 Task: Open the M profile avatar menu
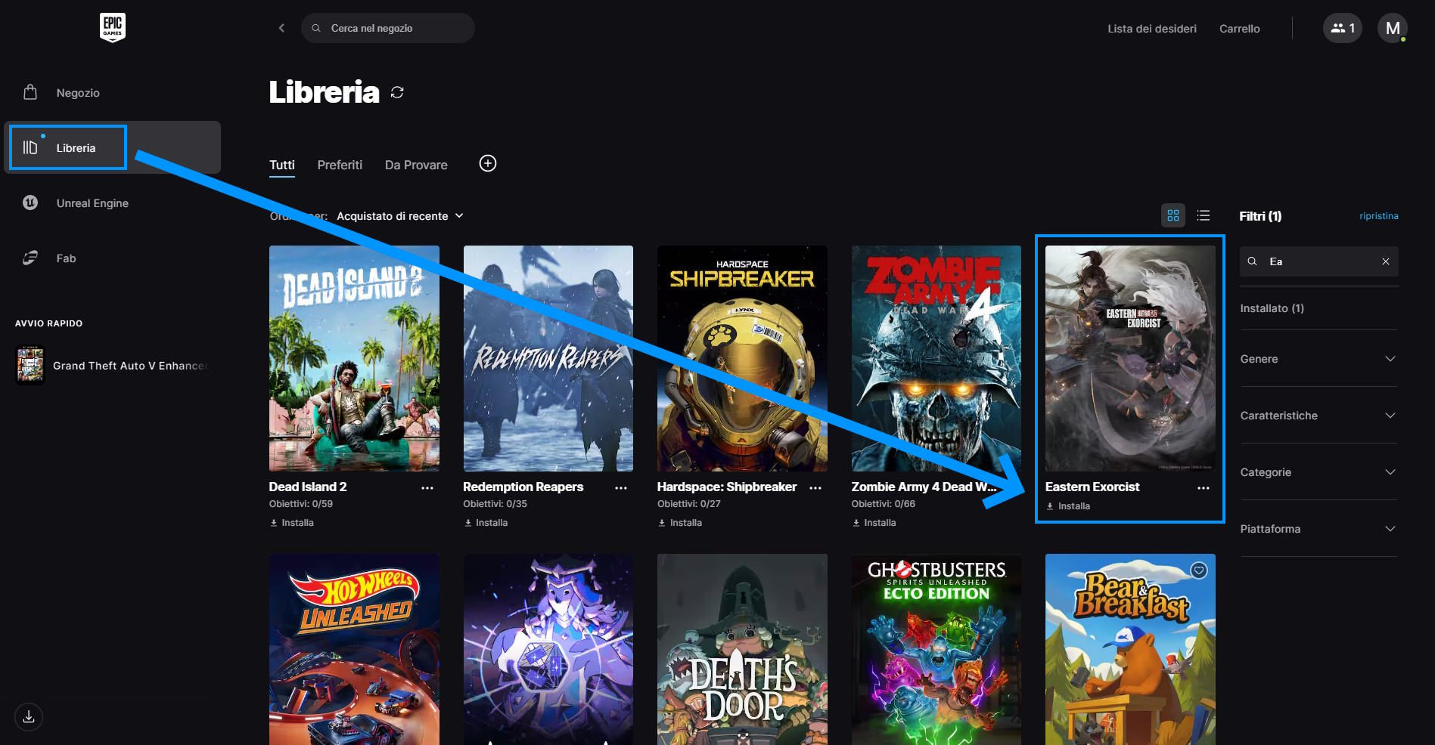1392,28
